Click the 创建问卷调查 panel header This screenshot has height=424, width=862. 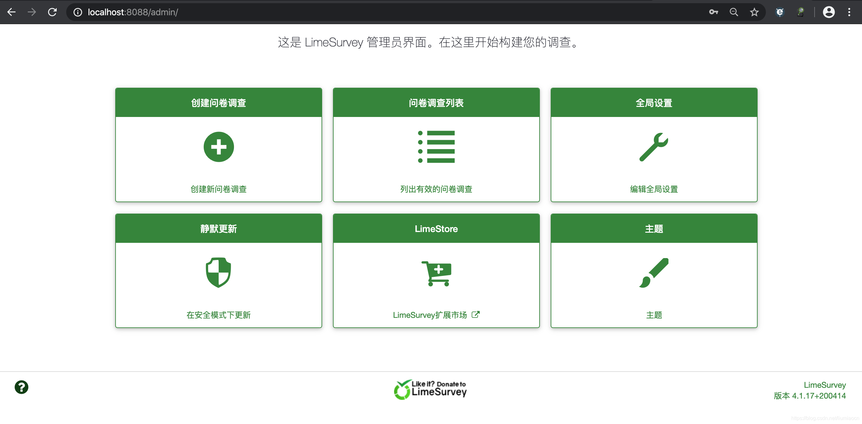[x=218, y=103]
